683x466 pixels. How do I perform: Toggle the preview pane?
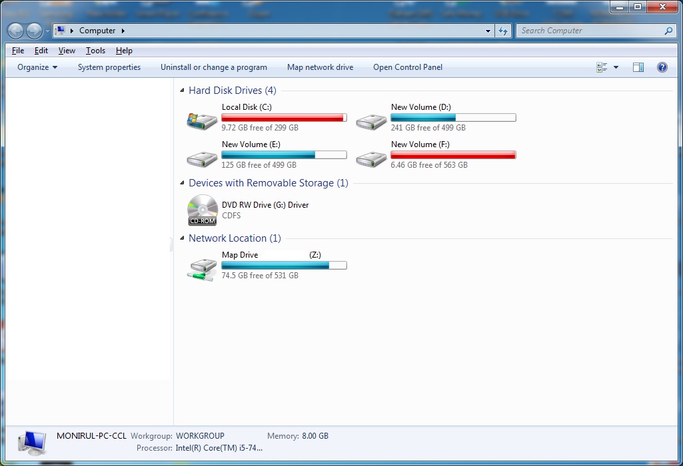pos(638,67)
